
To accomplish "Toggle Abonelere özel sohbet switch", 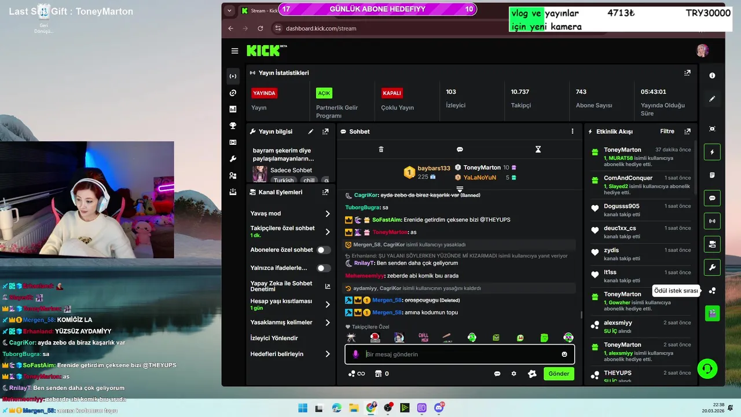I will click(x=324, y=250).
